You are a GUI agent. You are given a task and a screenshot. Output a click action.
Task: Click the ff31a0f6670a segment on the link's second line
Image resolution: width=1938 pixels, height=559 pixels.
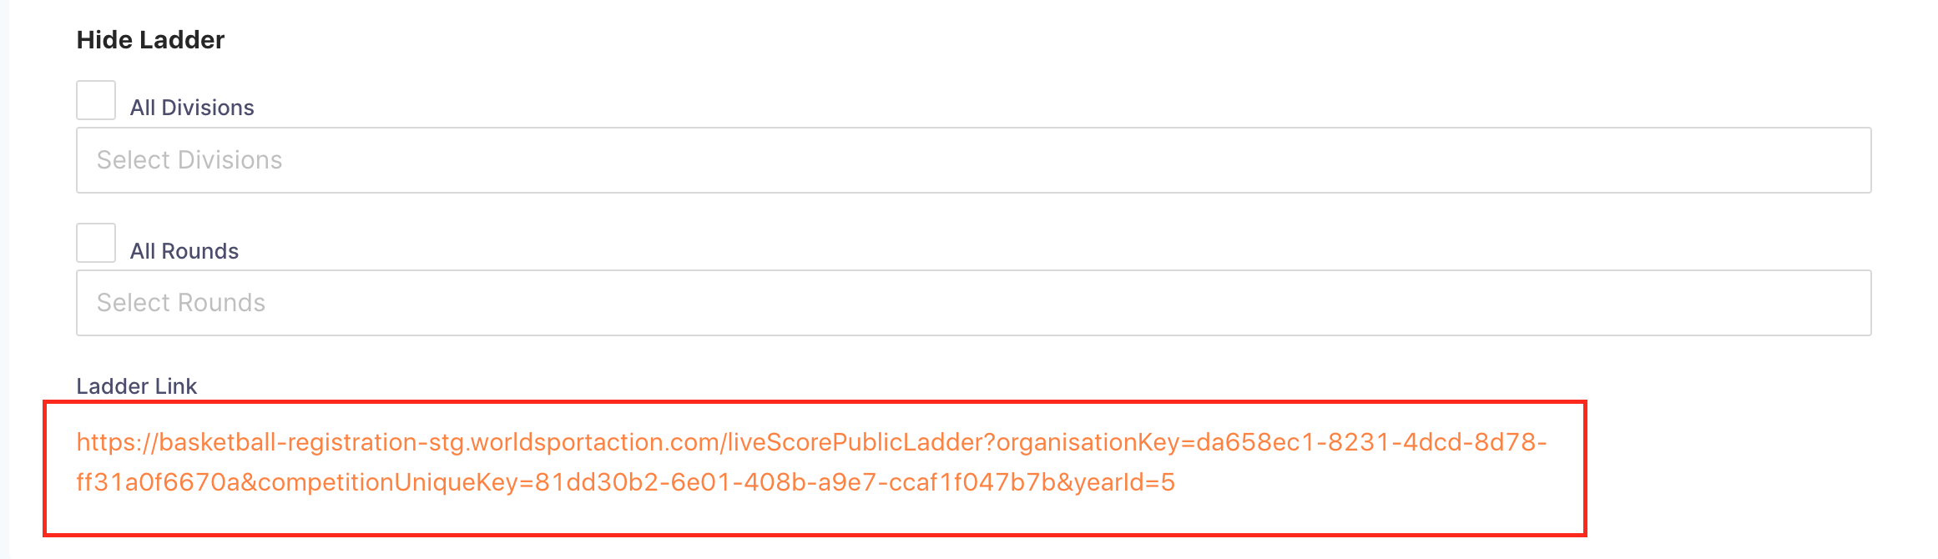point(159,482)
